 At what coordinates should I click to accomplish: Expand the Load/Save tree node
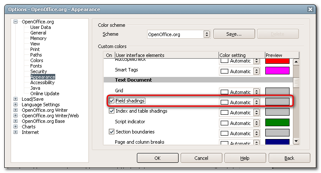pos(16,99)
